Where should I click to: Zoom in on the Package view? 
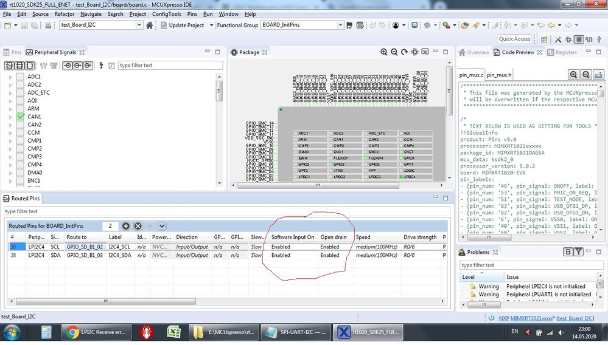(x=384, y=52)
